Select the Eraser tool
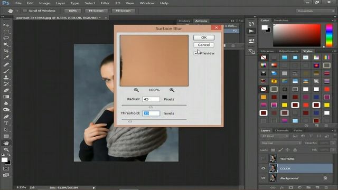This screenshot has width=338, height=190. [6, 90]
